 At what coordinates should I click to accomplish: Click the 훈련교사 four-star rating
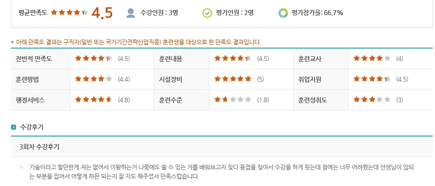(x=372, y=59)
